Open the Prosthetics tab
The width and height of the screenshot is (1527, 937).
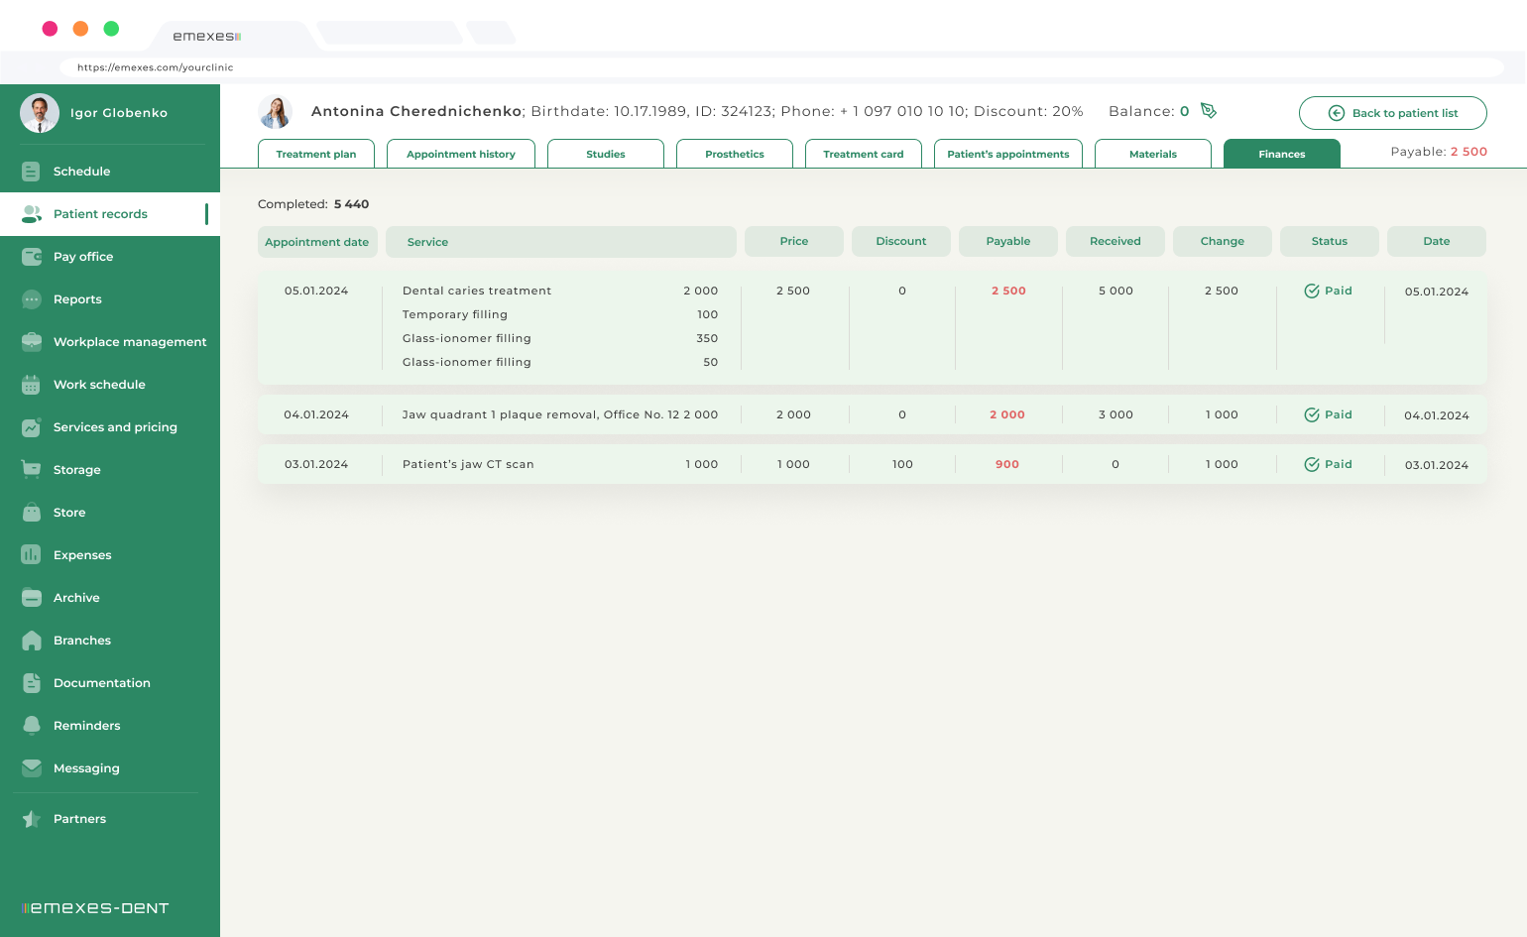click(x=735, y=154)
